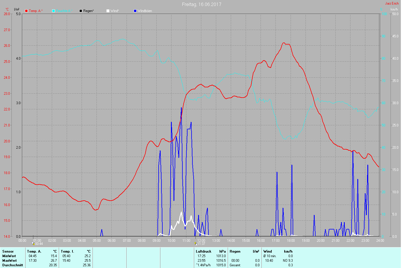Click the Durchschnitt row label
Viewport: 402px width, 268px height.
13,265
